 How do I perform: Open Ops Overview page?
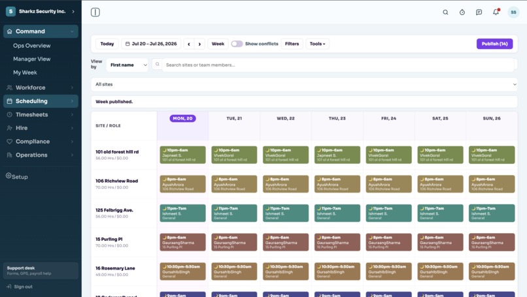pos(32,46)
